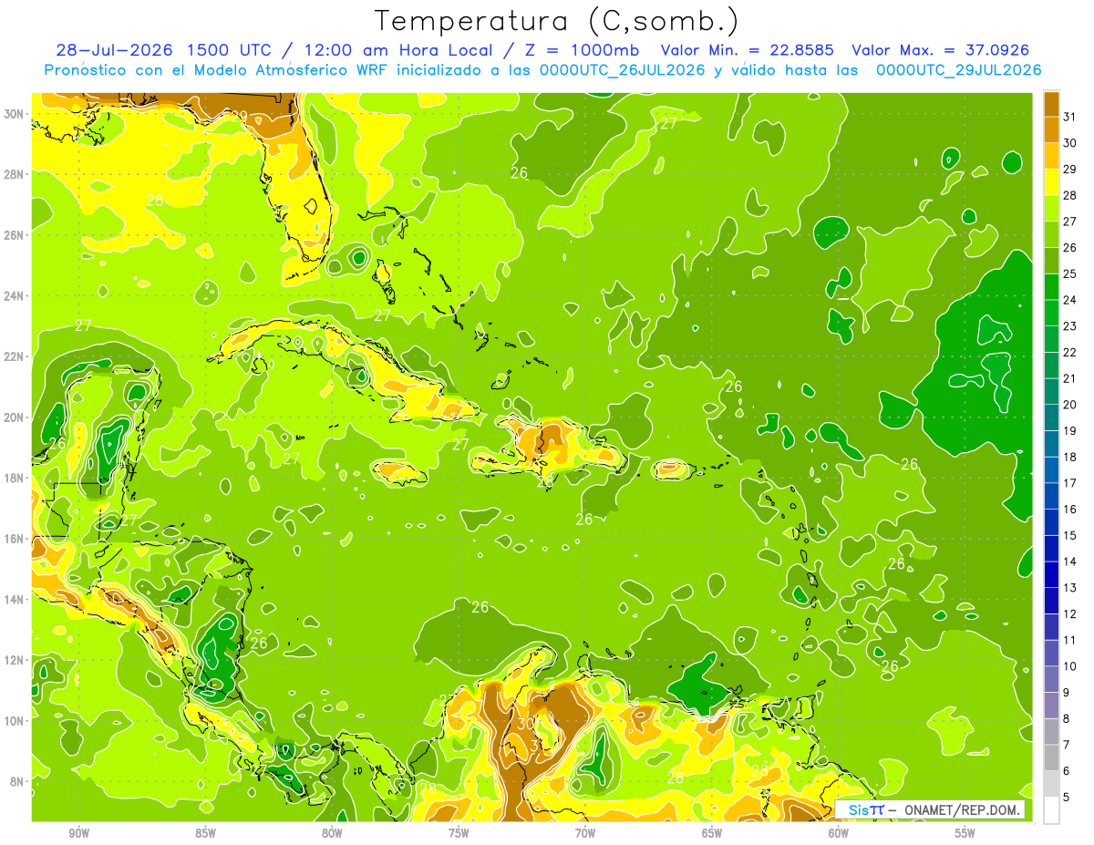
Task: Select "Valor Min. = 22.8585" text
Action: [748, 50]
